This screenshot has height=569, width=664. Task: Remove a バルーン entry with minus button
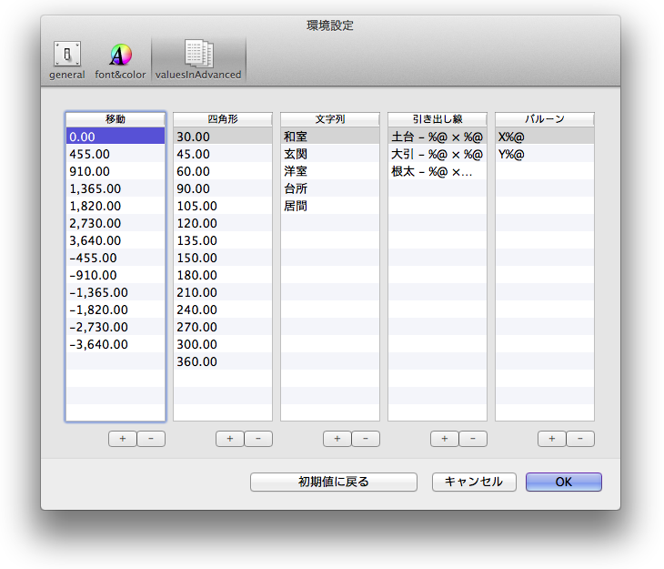580,439
